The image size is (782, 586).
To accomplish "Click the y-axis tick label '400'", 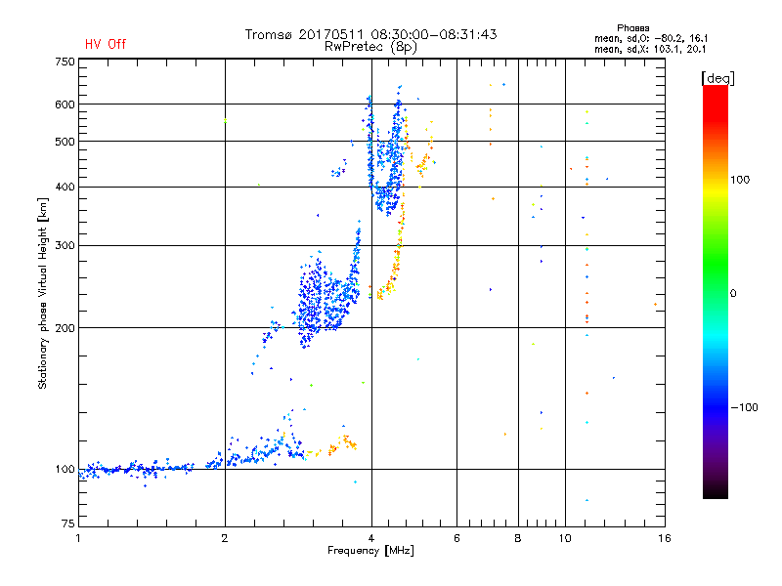I will (x=65, y=188).
